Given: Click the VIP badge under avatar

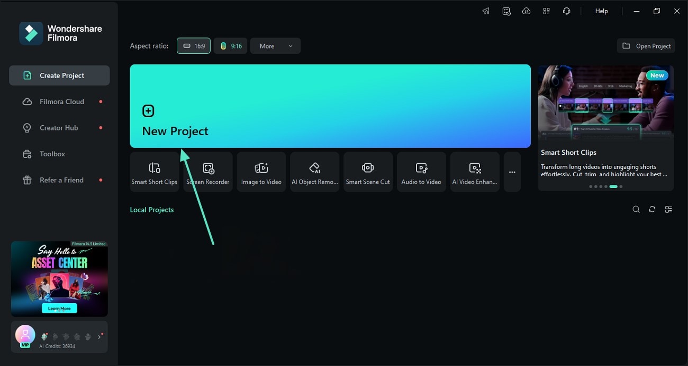Looking at the screenshot, I should 25,345.
